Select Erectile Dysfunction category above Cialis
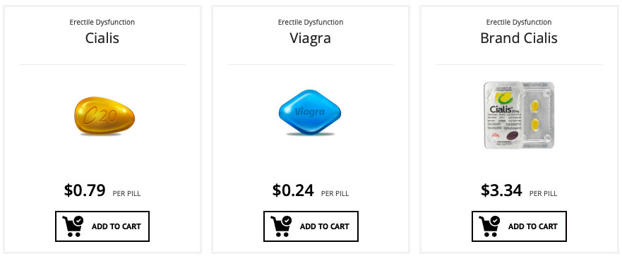Viewport: 622px width, 256px height. coord(102,22)
